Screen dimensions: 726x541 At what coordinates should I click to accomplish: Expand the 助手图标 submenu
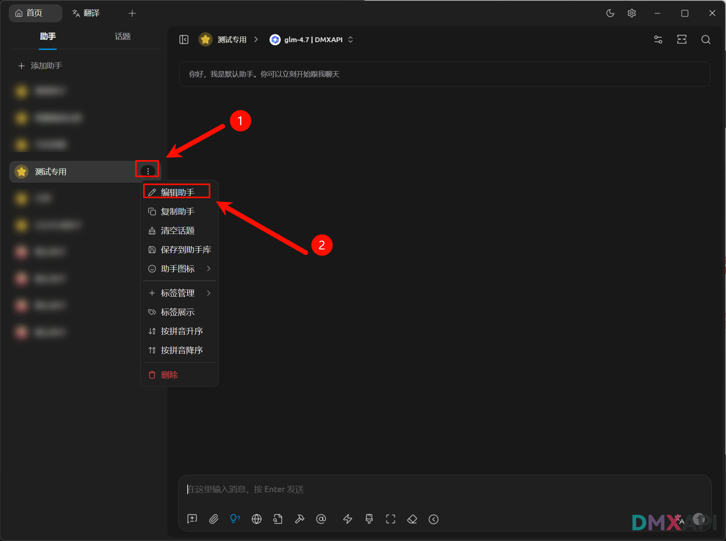(x=179, y=269)
